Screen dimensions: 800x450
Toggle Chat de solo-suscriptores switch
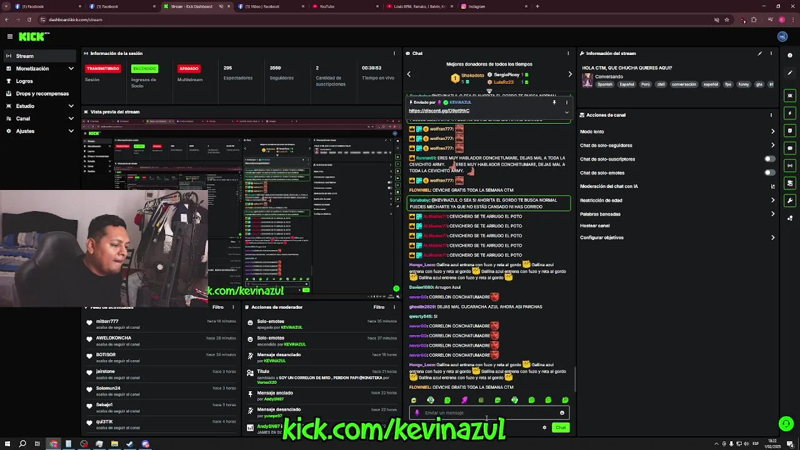coord(770,159)
